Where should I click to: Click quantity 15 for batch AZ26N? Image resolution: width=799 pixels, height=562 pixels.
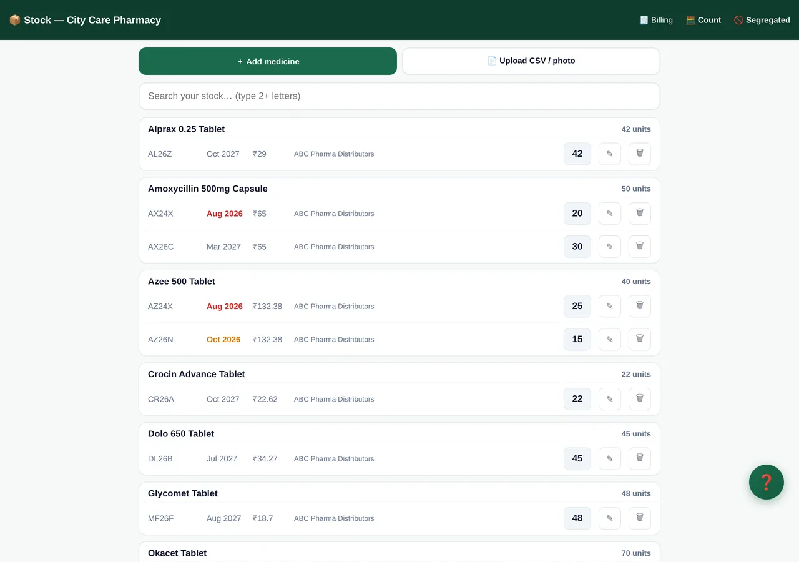coord(577,340)
